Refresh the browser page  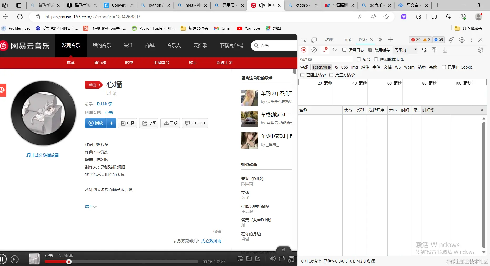pos(20,17)
